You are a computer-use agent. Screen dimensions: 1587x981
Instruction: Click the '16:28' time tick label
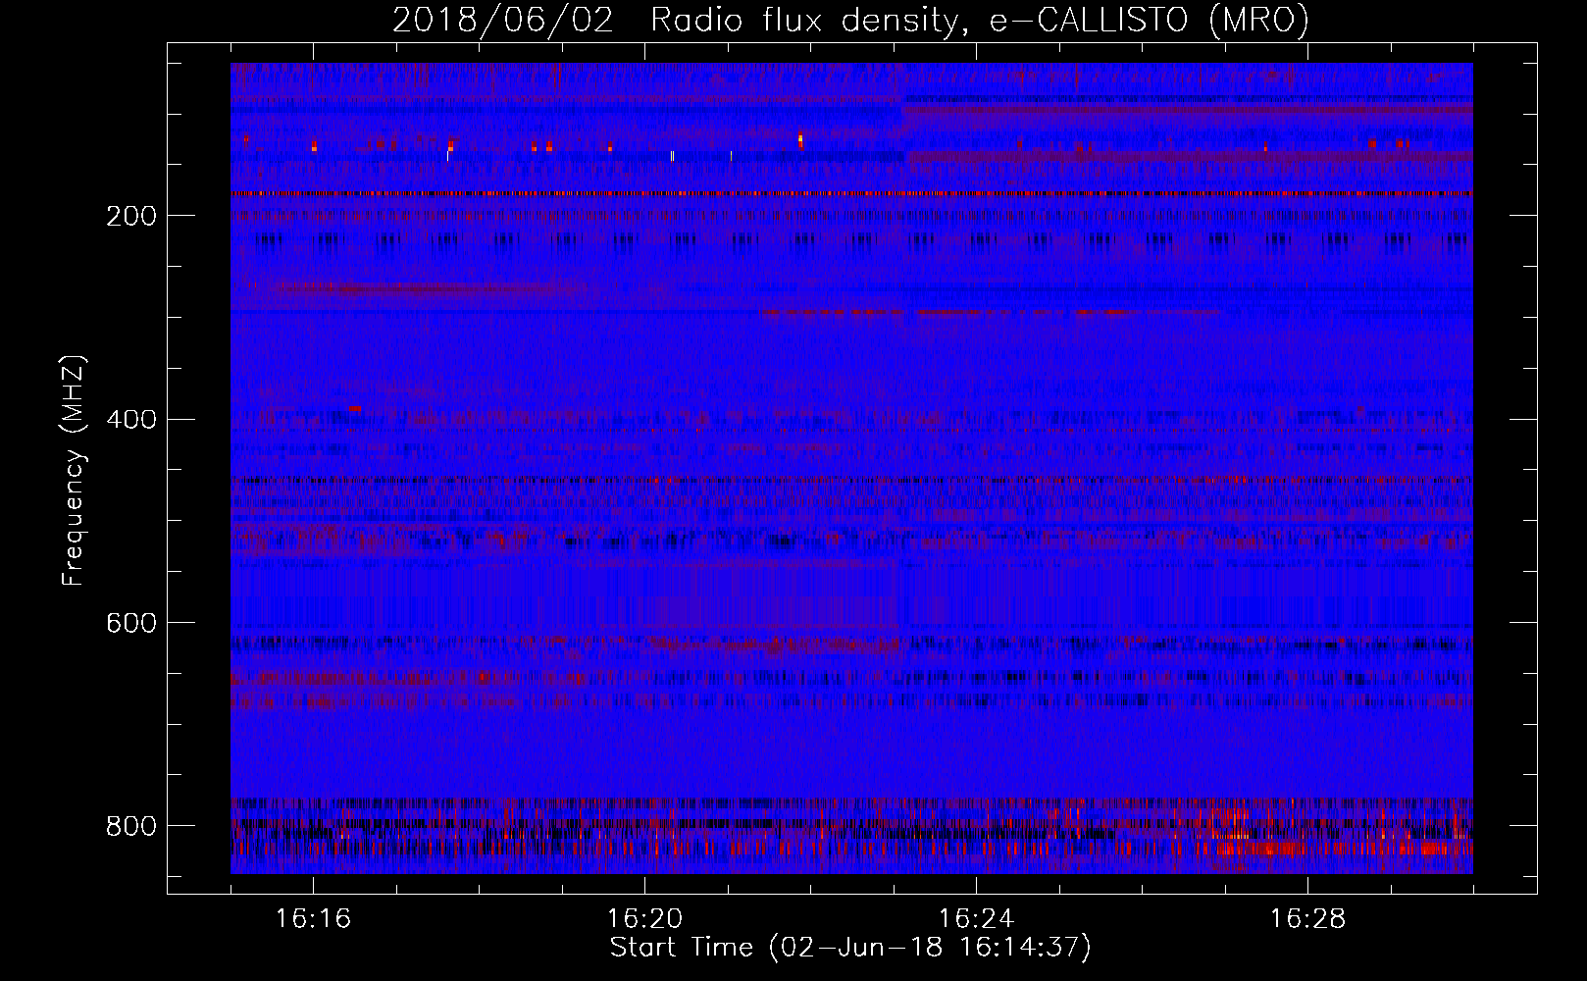[x=1307, y=919]
